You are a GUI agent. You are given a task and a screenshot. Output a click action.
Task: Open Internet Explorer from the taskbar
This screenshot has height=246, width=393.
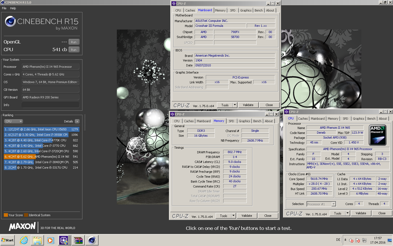pyautogui.click(x=24, y=240)
